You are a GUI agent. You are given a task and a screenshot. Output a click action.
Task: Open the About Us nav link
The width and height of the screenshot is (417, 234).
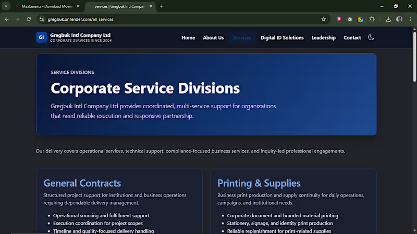[x=213, y=37]
